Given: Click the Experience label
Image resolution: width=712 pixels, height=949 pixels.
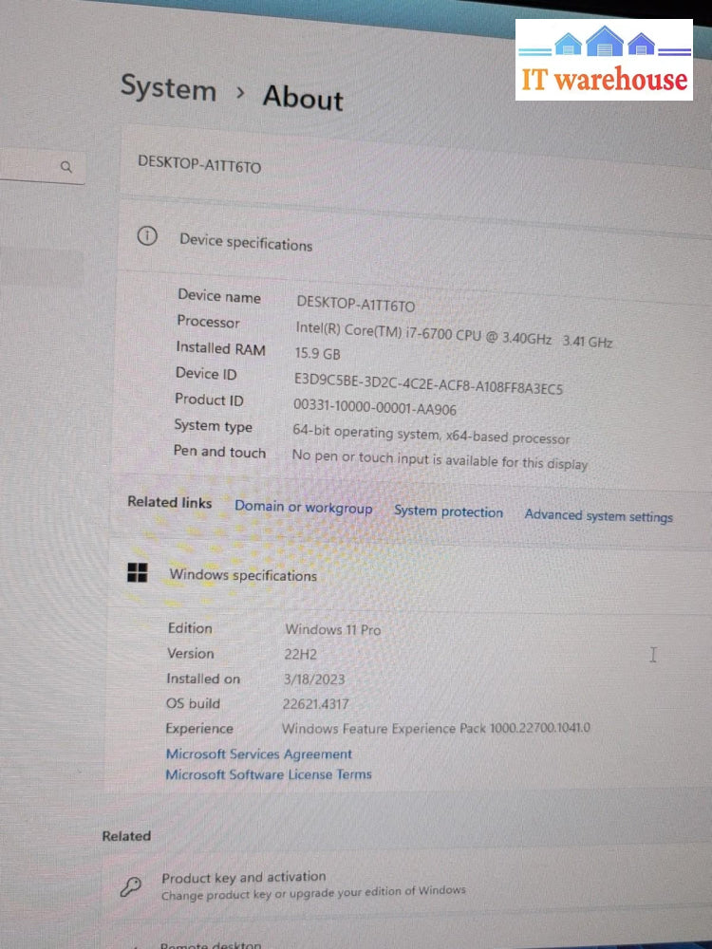Looking at the screenshot, I should tap(199, 728).
